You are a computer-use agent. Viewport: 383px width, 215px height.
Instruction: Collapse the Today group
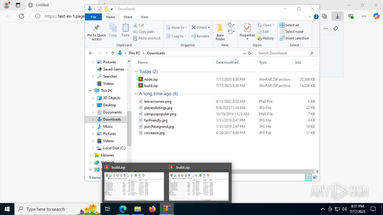coord(136,72)
